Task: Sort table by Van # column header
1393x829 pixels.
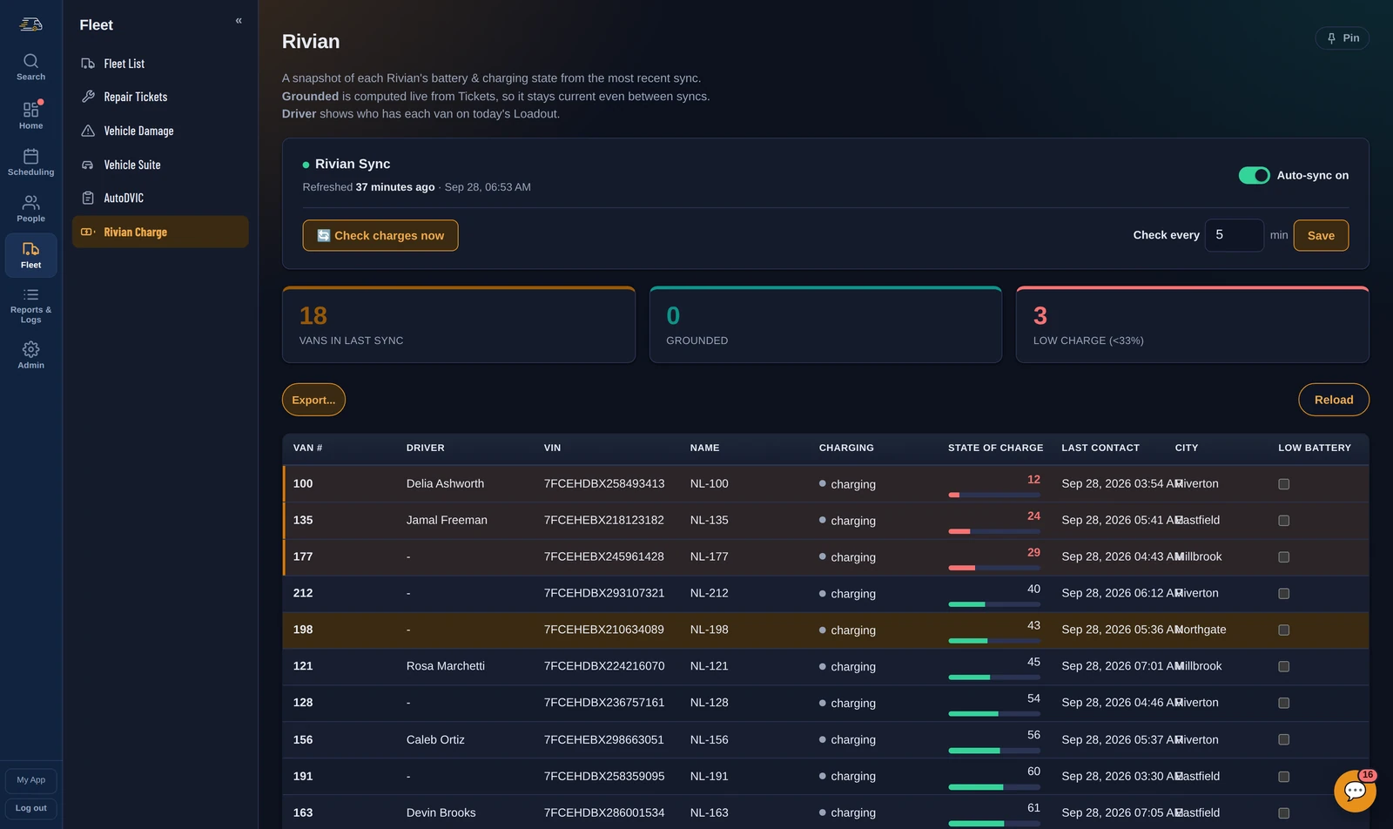Action: click(x=307, y=448)
